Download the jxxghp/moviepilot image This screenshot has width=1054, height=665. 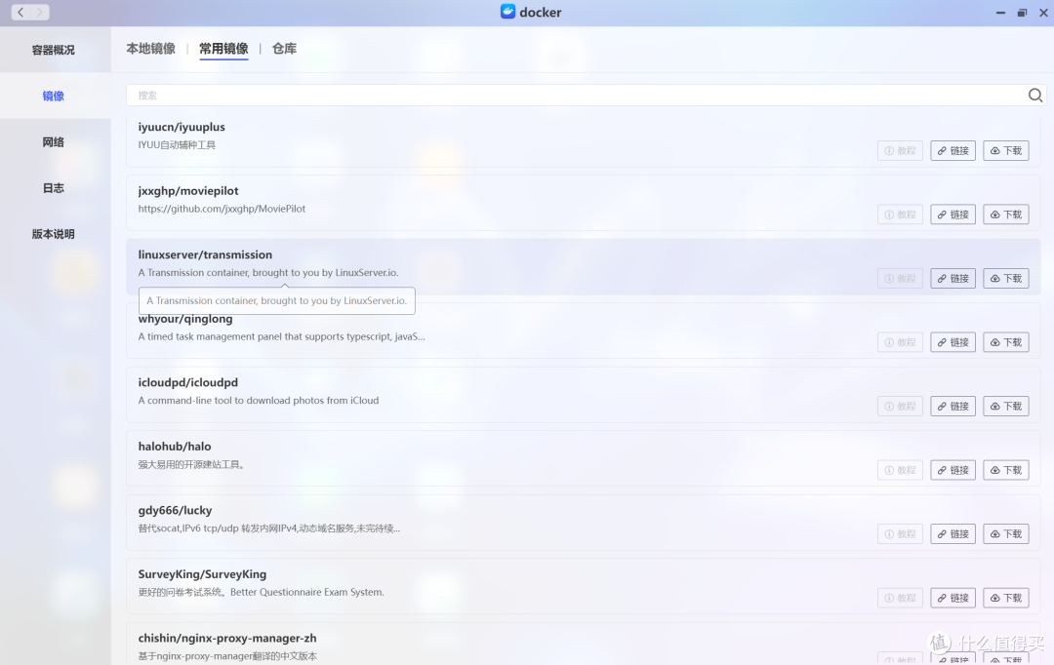pyautogui.click(x=1006, y=215)
